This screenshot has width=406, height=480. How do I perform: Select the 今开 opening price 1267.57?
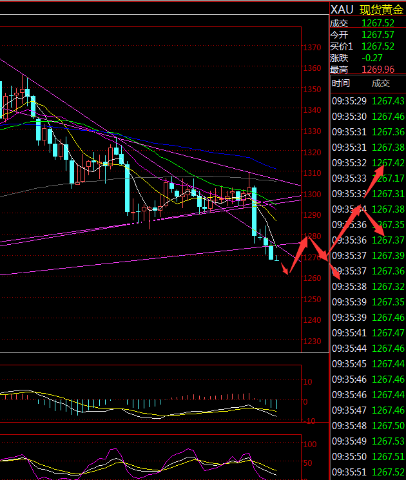(x=378, y=35)
